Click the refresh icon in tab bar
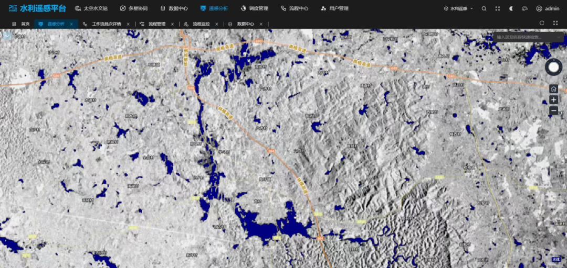567x268 pixels. click(x=542, y=23)
